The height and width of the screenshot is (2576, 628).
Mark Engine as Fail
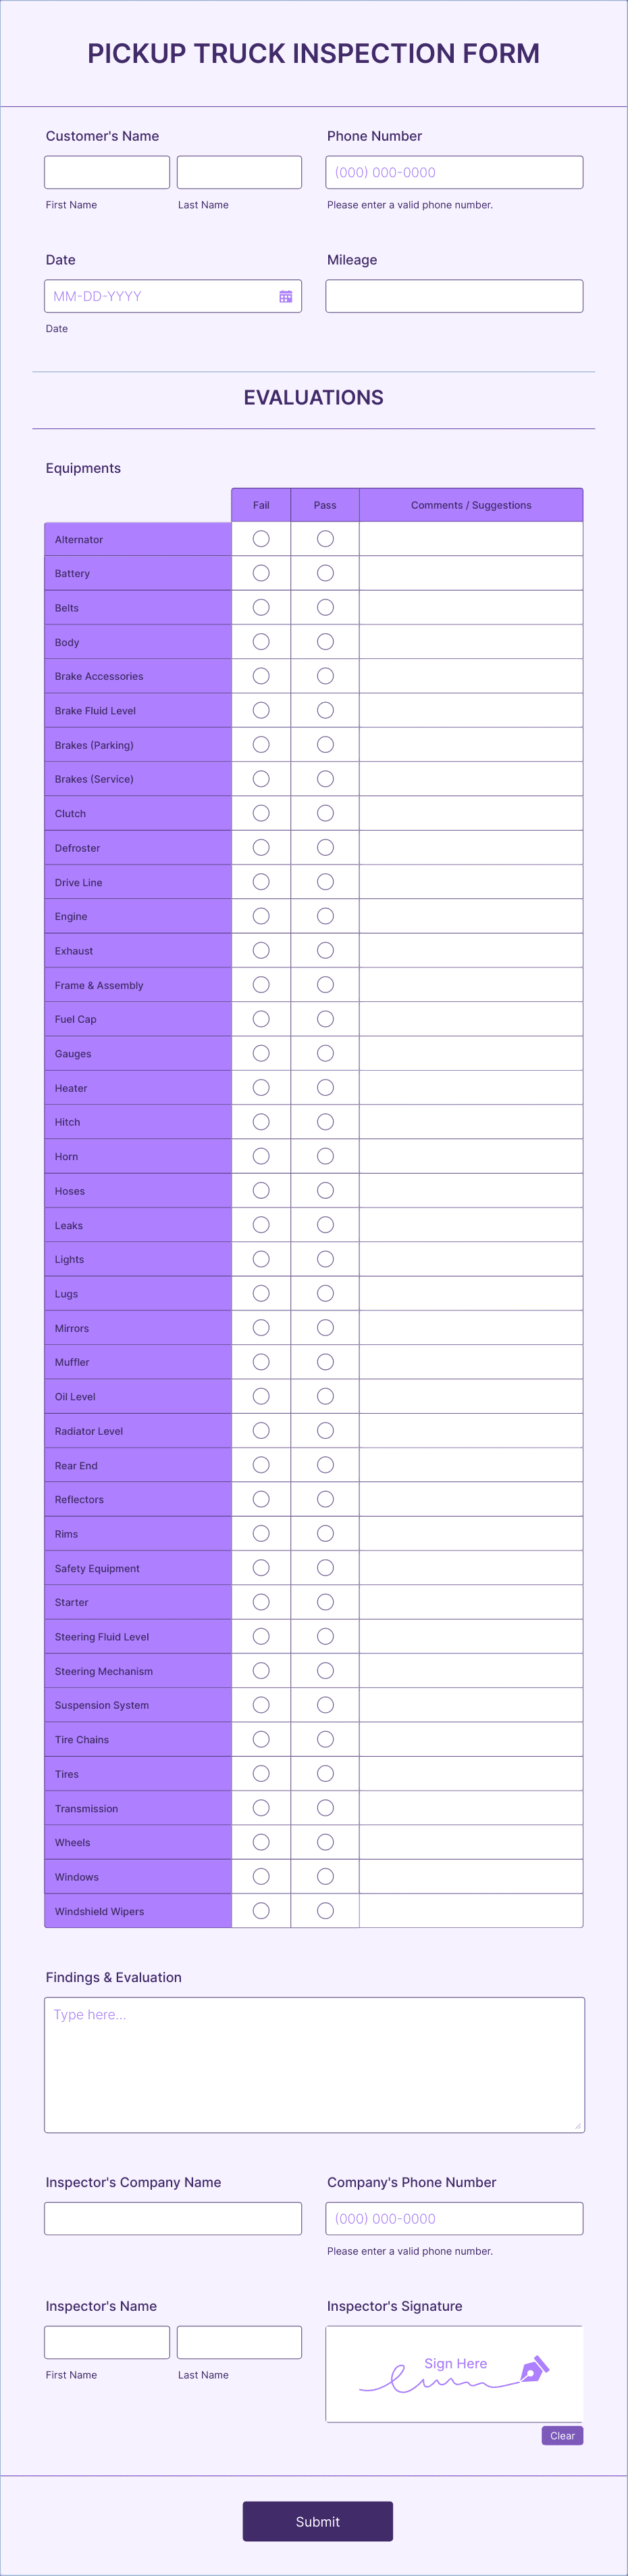point(261,916)
